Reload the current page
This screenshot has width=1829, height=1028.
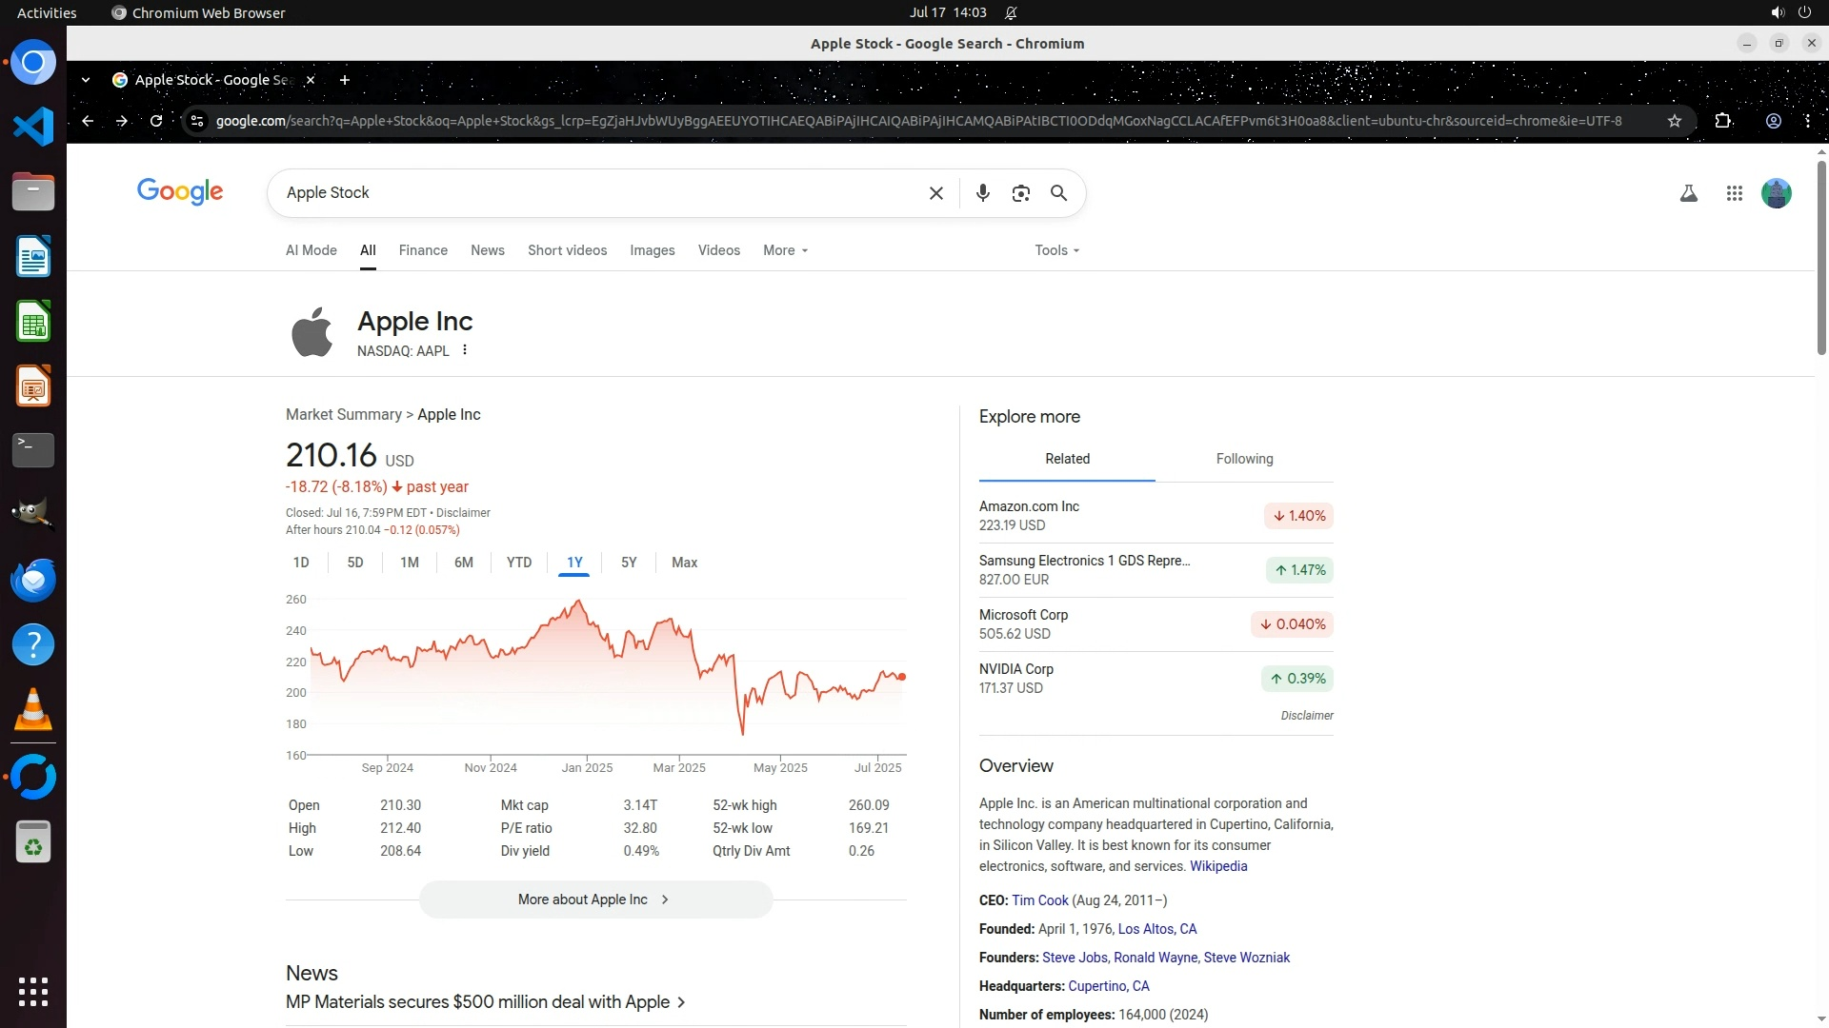[156, 121]
